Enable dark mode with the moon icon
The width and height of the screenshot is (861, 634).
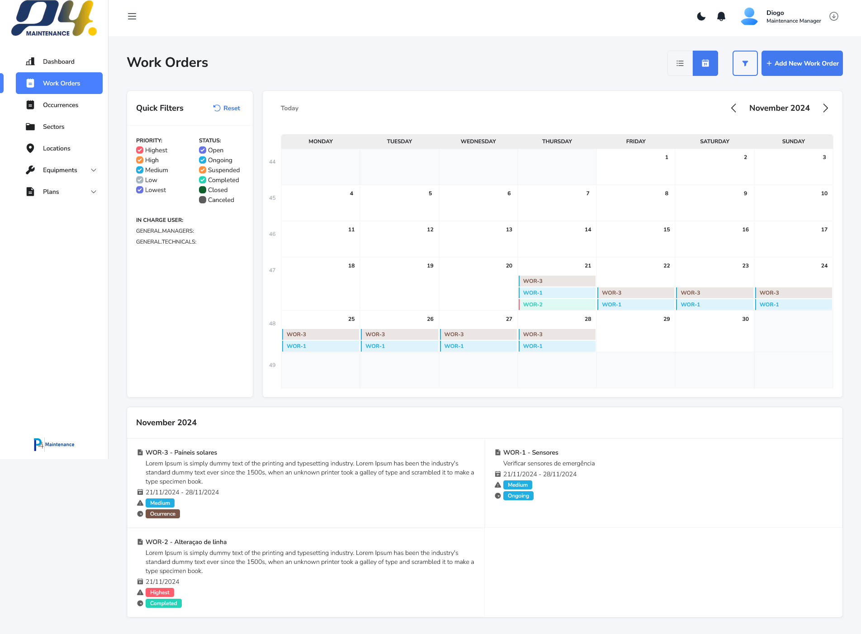click(x=701, y=16)
